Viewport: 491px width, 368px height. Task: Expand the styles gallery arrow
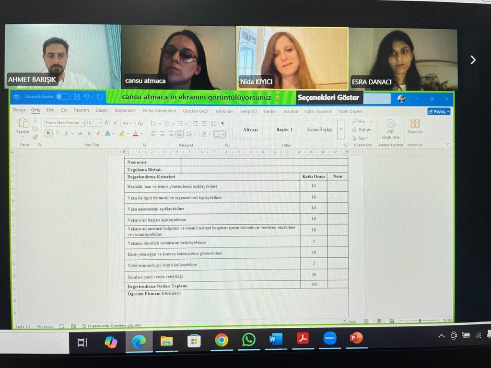(x=341, y=129)
